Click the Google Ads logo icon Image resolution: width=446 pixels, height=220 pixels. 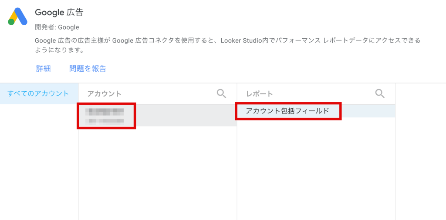pyautogui.click(x=17, y=17)
